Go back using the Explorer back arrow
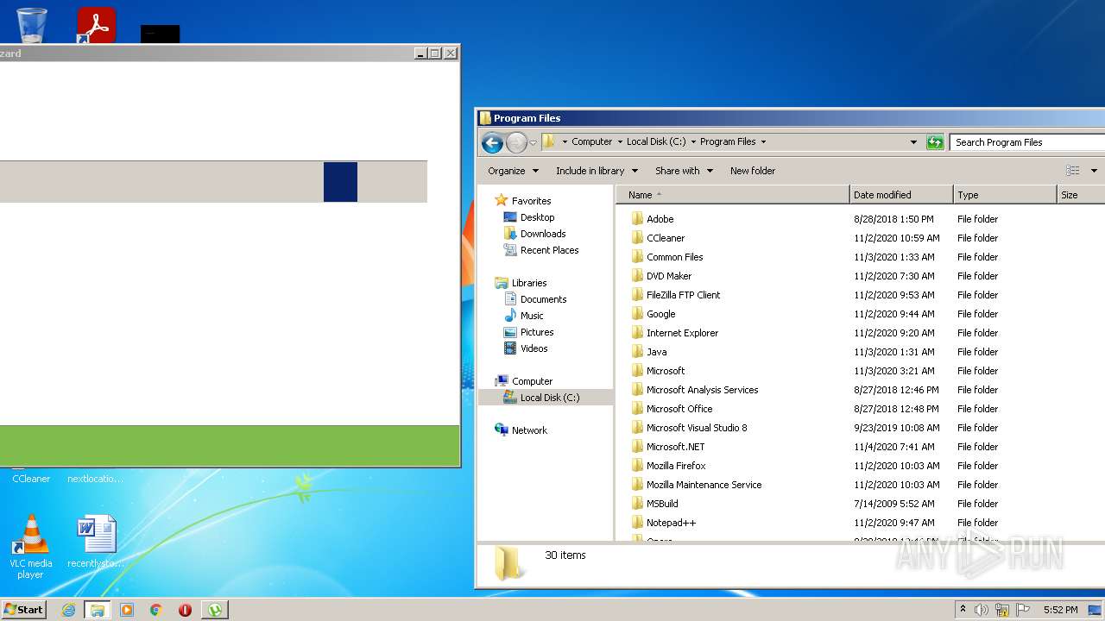 click(x=492, y=142)
